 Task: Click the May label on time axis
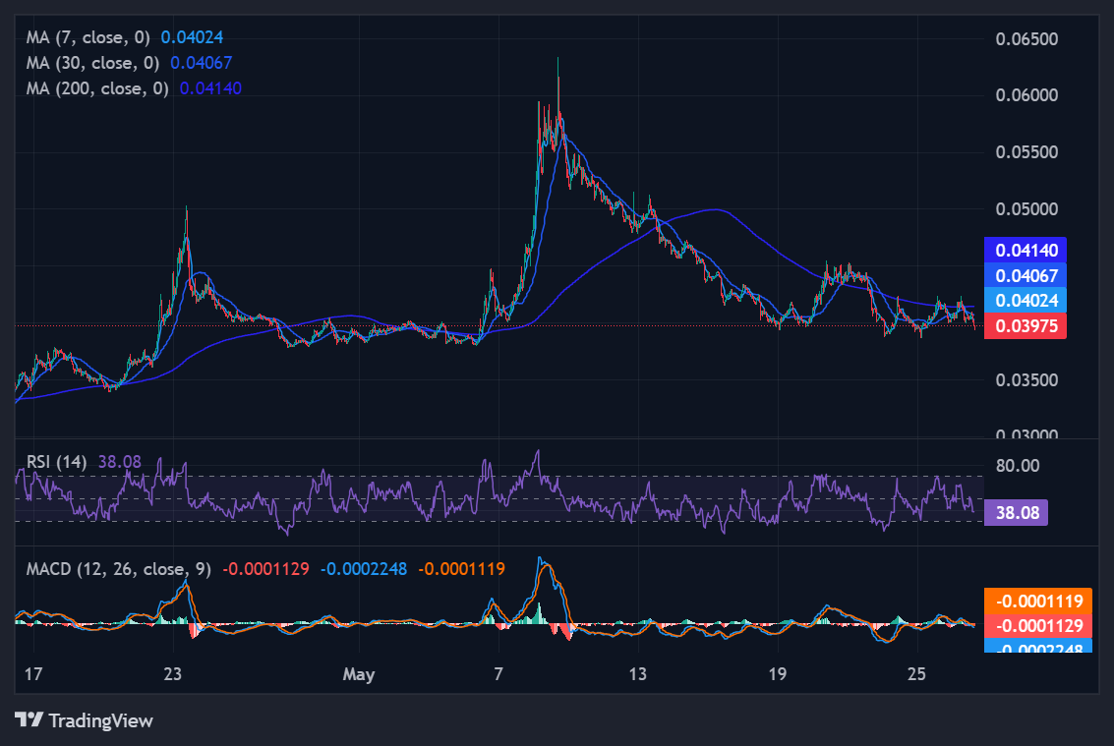[x=359, y=674]
